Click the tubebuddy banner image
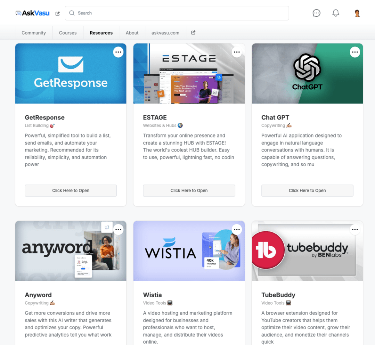Viewport: 375px width, 345px height. click(307, 251)
